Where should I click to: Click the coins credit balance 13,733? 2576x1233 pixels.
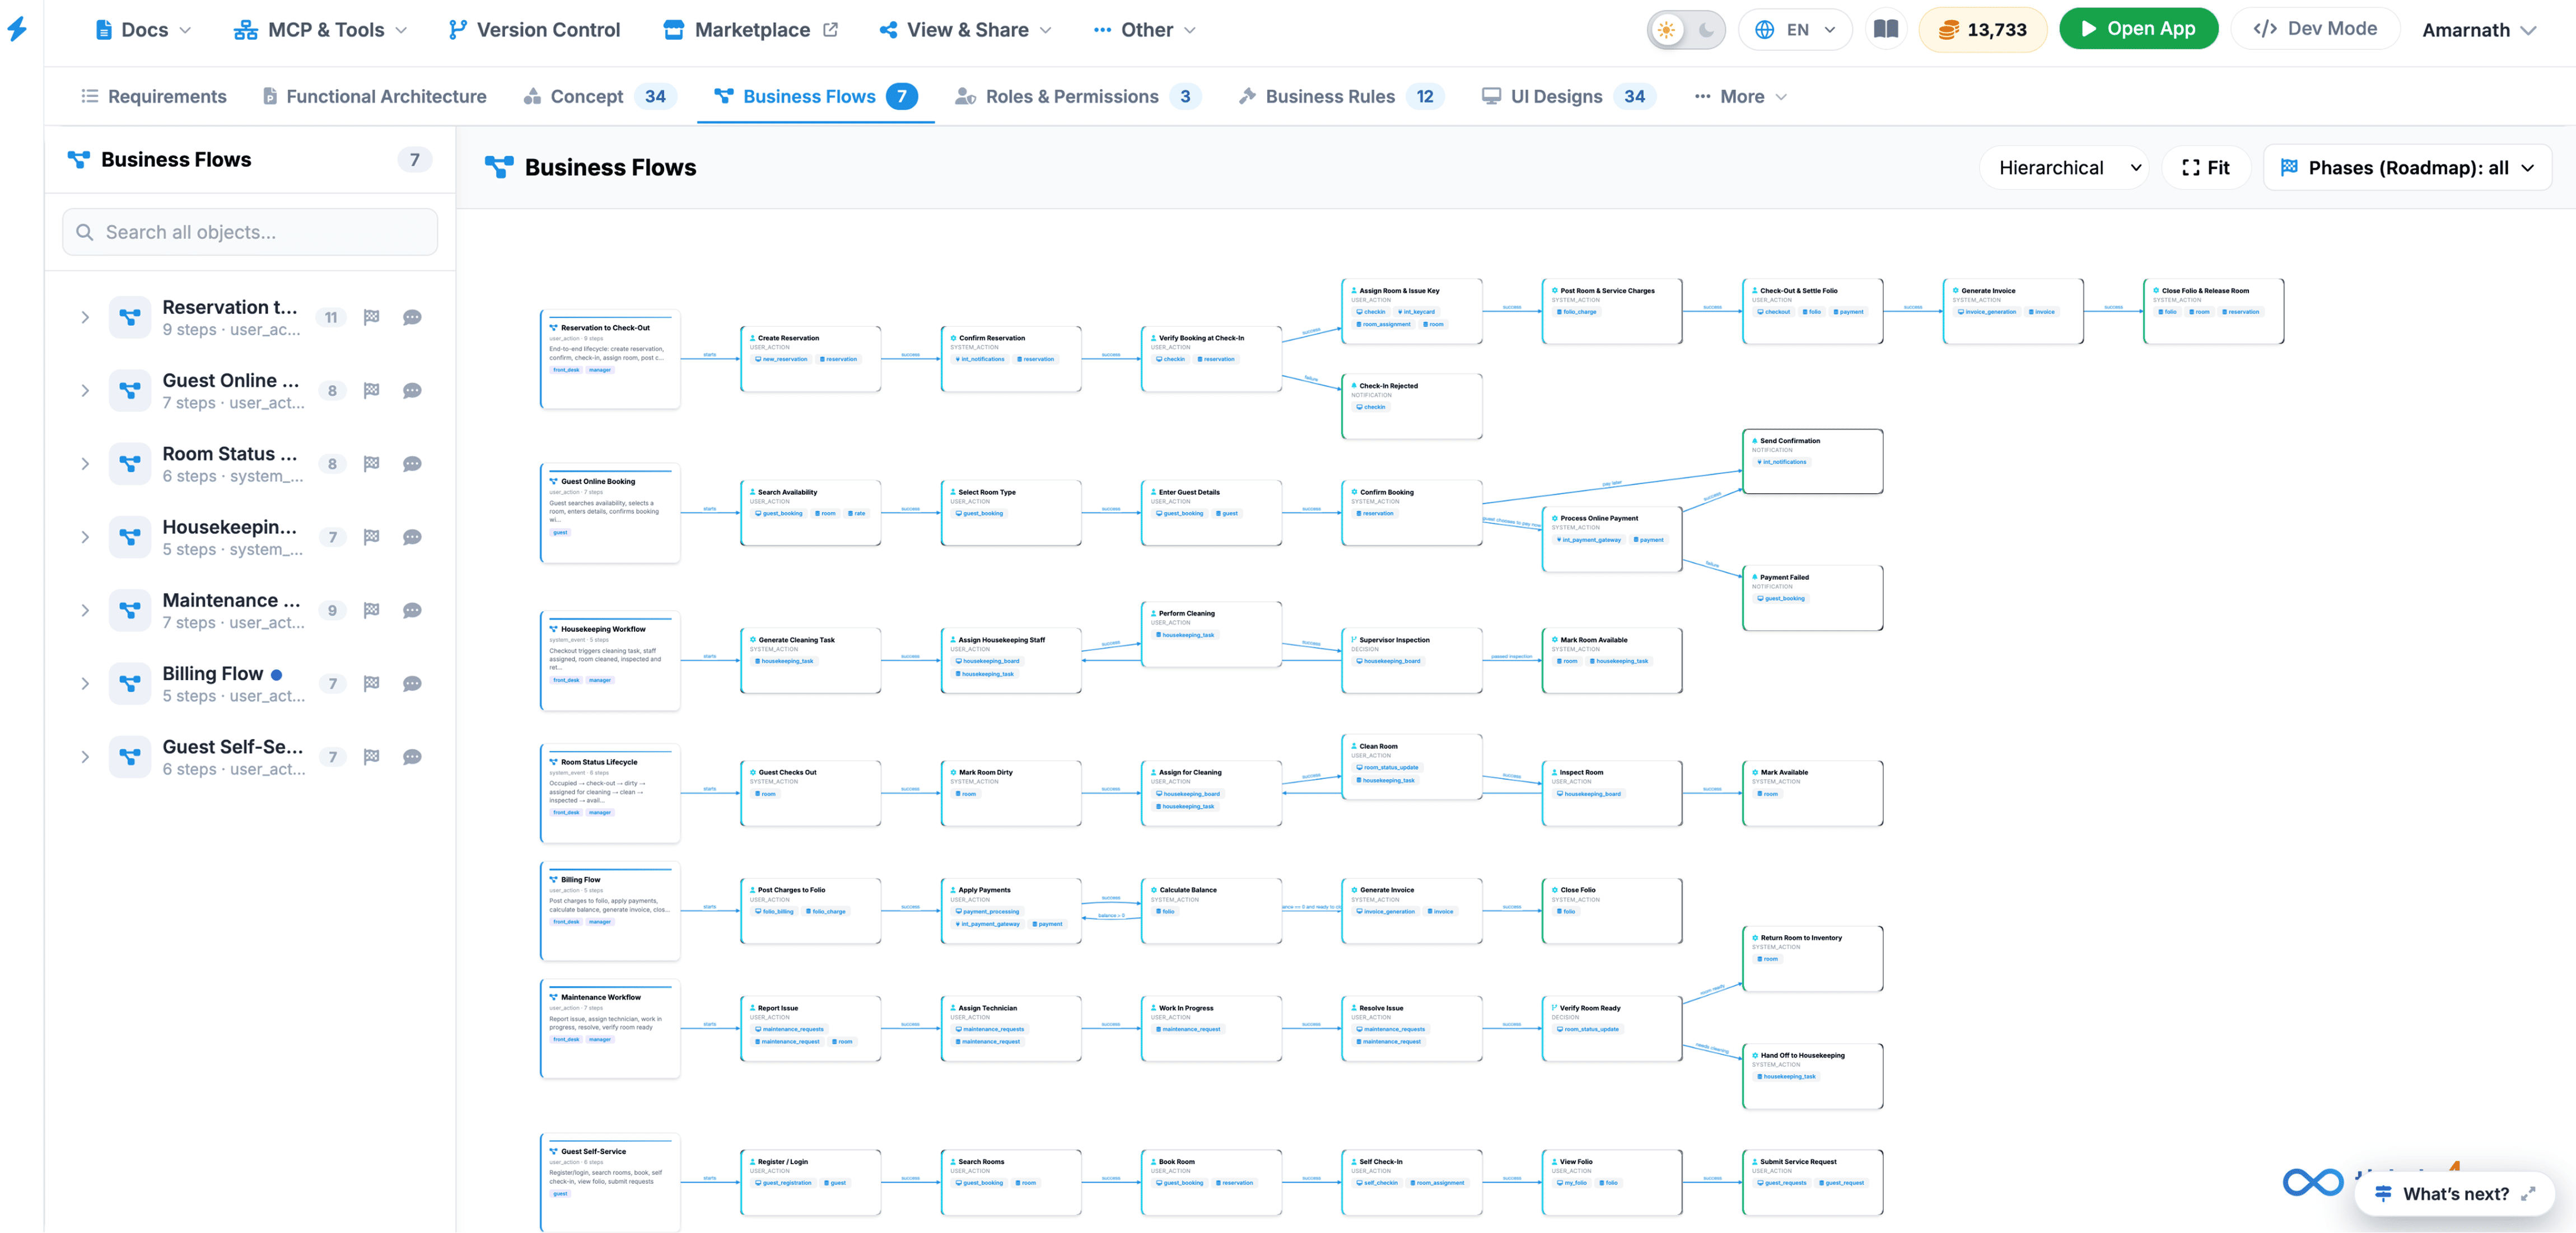[x=1983, y=29]
